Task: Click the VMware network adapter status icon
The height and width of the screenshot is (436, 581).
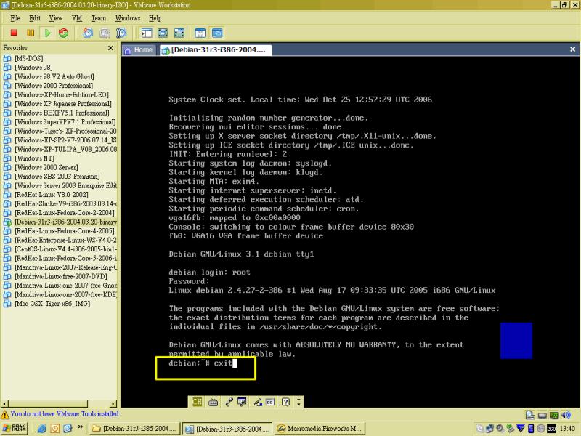Action: 554,415
